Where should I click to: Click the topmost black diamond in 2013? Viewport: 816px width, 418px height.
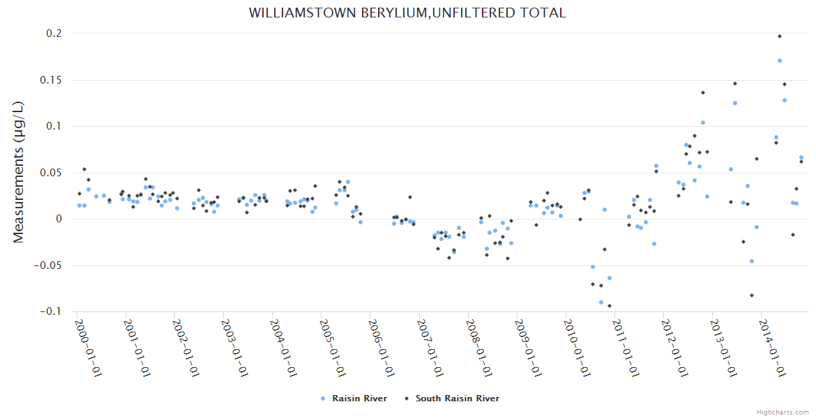(734, 84)
